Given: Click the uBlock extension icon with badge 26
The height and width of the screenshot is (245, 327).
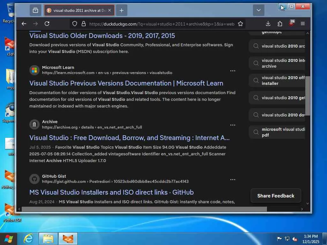Looking at the screenshot, I should [291, 23].
